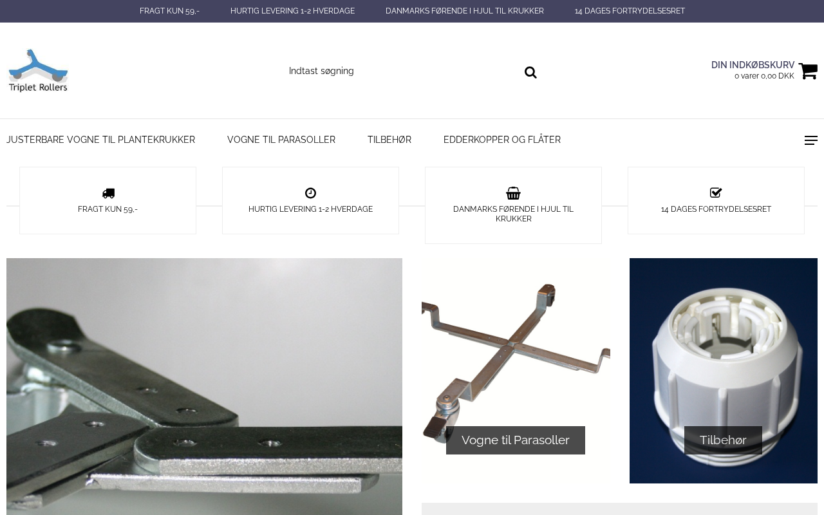
Task: Open Edderkopper og flåter category
Action: [502, 140]
